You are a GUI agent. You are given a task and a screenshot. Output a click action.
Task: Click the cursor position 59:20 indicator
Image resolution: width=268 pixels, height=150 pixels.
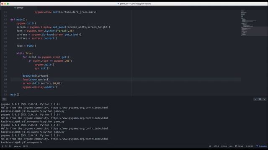tap(26, 146)
